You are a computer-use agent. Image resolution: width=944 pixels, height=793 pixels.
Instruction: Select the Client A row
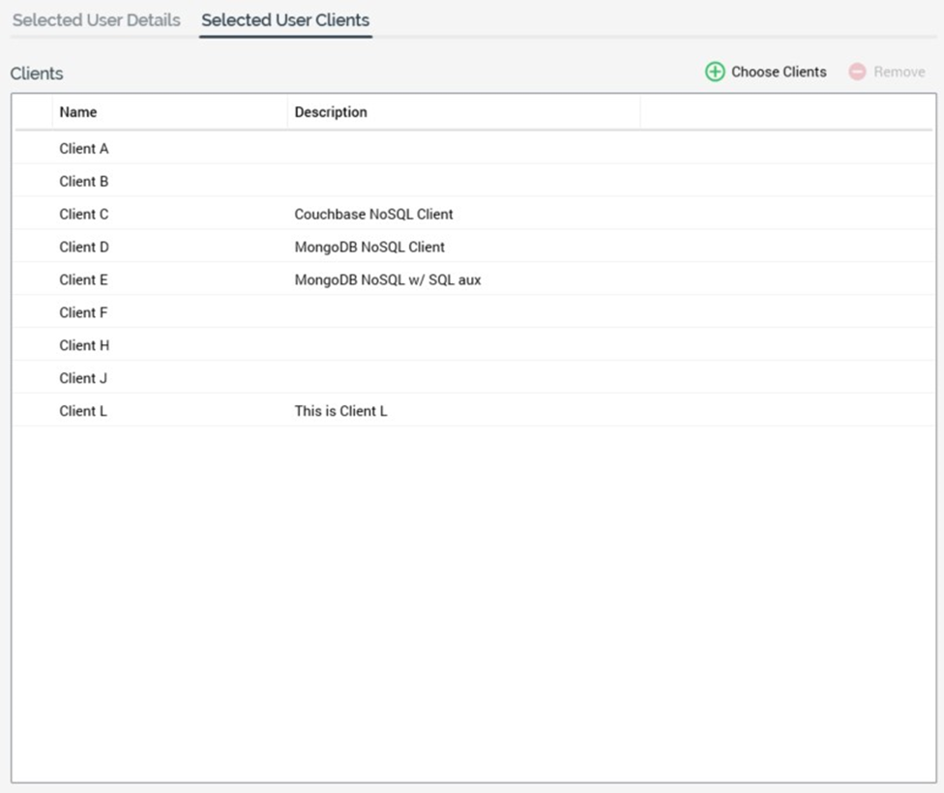(x=84, y=149)
